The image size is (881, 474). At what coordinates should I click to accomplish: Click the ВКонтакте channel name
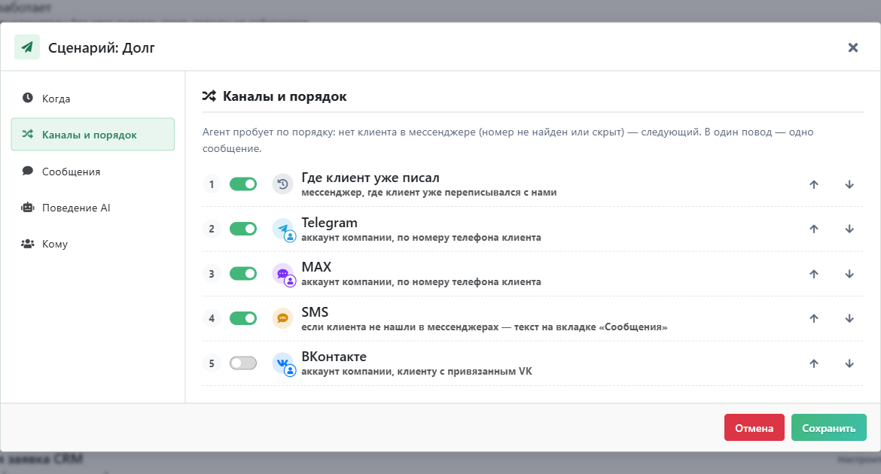[334, 357]
